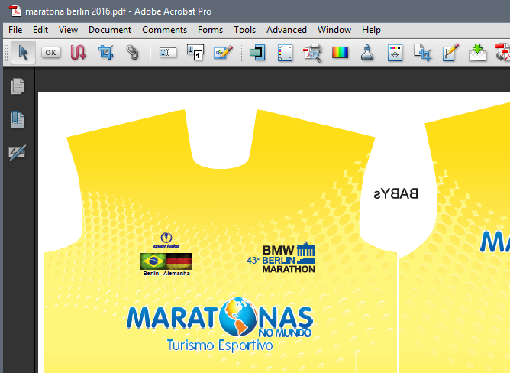Screen dimensions: 510x373
Task: Open the Edit menu
Action: (40, 30)
